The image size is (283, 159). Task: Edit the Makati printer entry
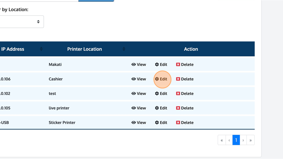(x=161, y=65)
